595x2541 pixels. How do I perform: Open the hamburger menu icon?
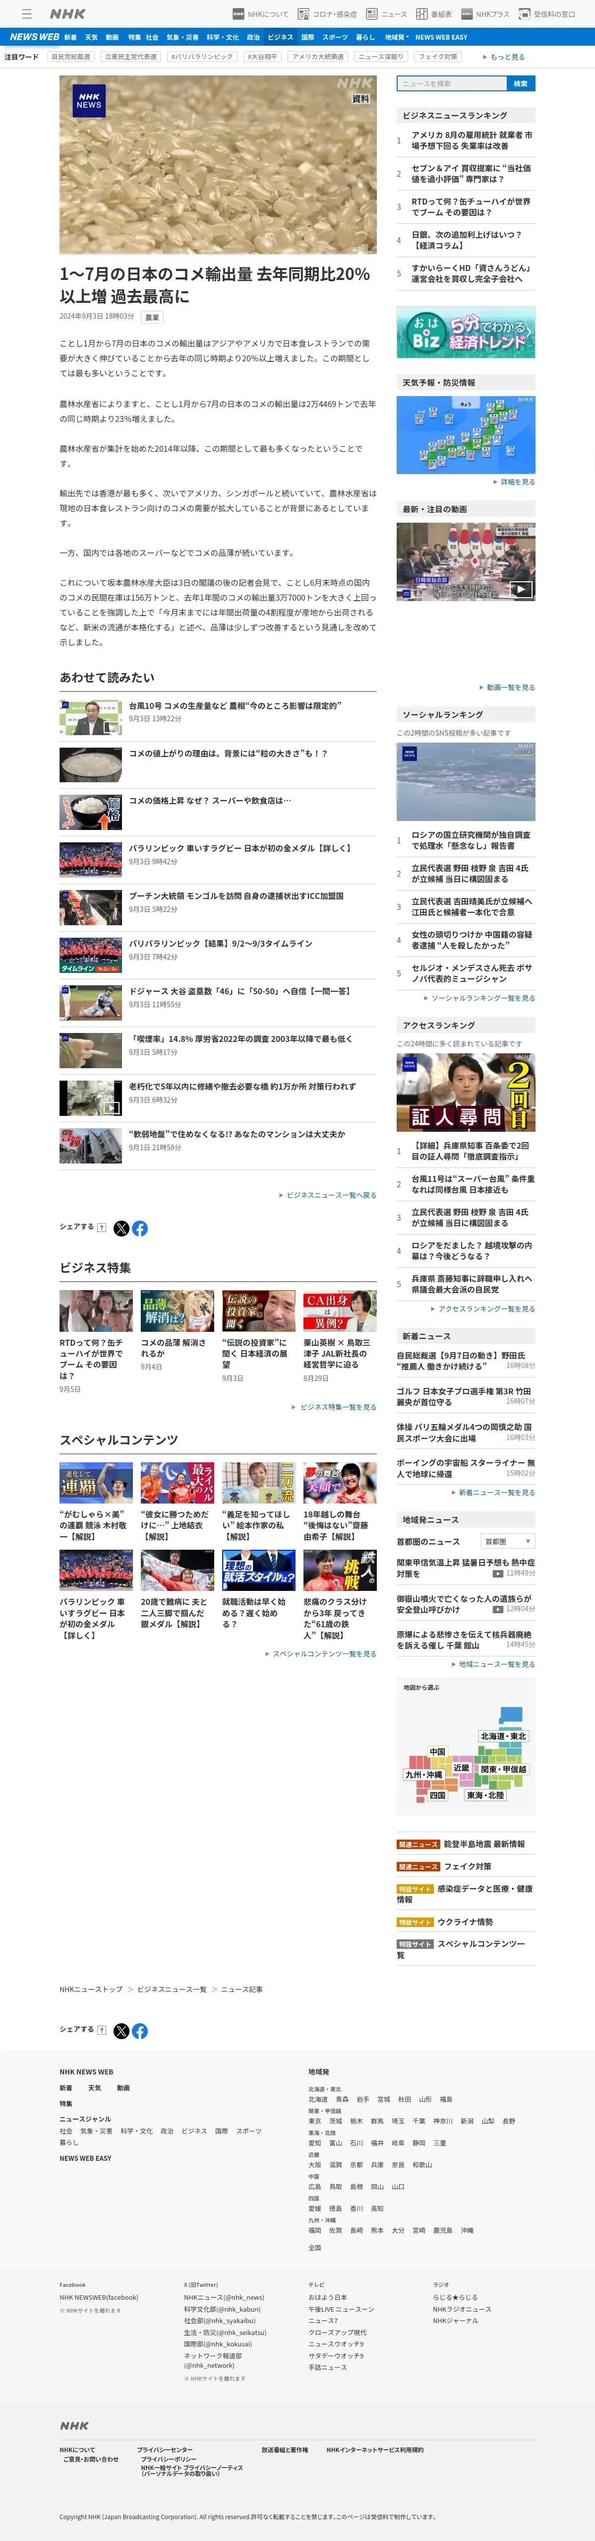27,14
